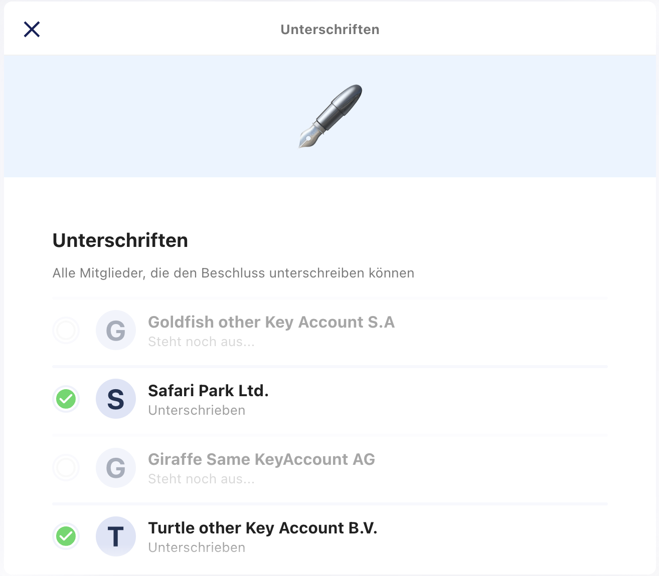
Task: Select Safari Park Ltd. member name
Action: [x=208, y=391]
